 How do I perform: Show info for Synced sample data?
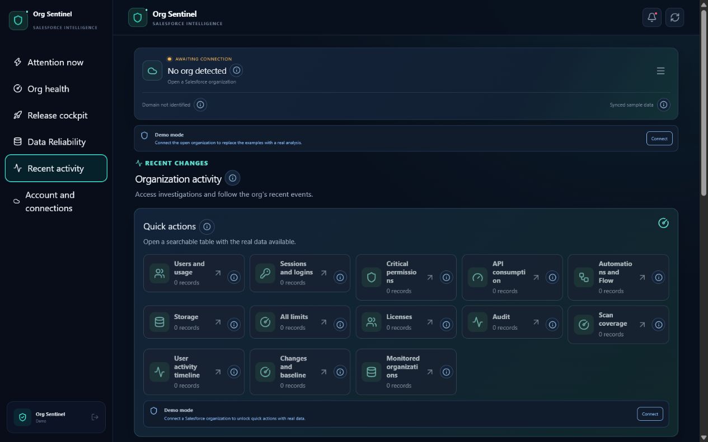coord(663,104)
